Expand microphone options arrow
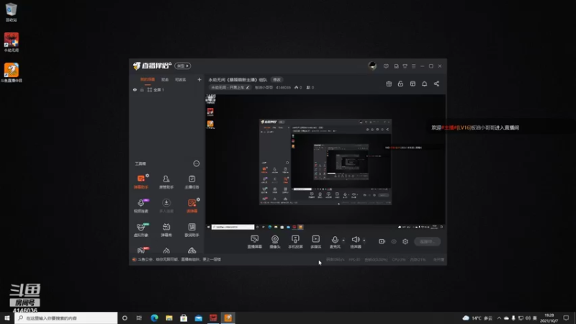 coord(343,240)
